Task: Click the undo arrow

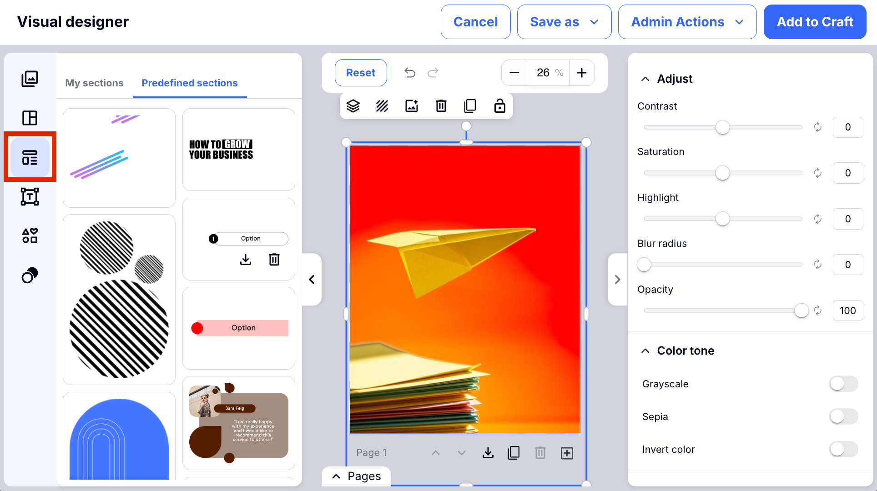Action: coord(410,73)
